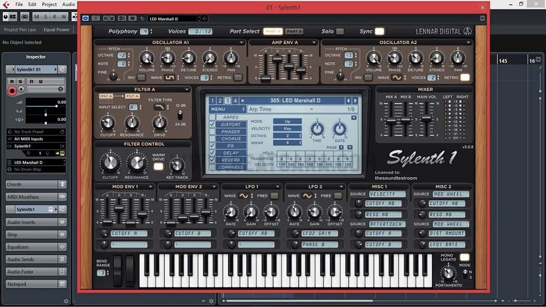Enable the ARPEG effect checkbox

pyautogui.click(x=212, y=117)
